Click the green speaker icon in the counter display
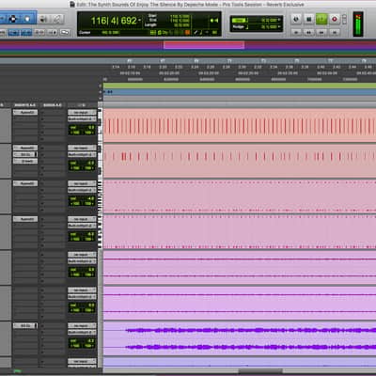The image size is (376, 376). coord(214,21)
